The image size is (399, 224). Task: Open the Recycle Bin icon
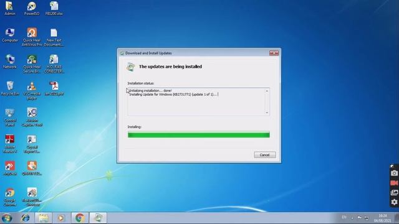click(10, 88)
